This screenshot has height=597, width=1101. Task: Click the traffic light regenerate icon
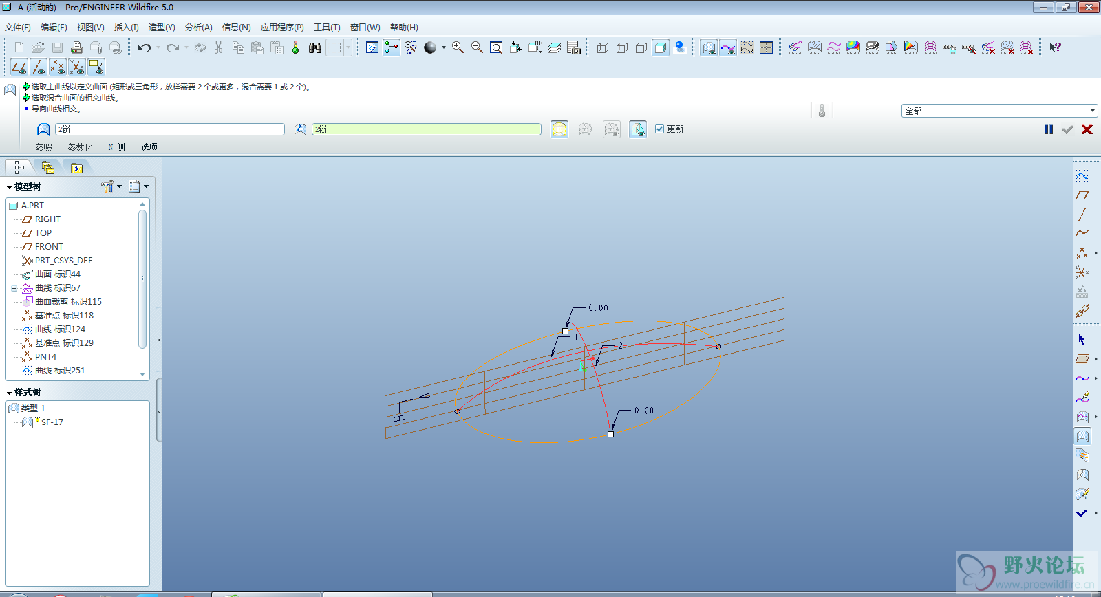tap(296, 47)
